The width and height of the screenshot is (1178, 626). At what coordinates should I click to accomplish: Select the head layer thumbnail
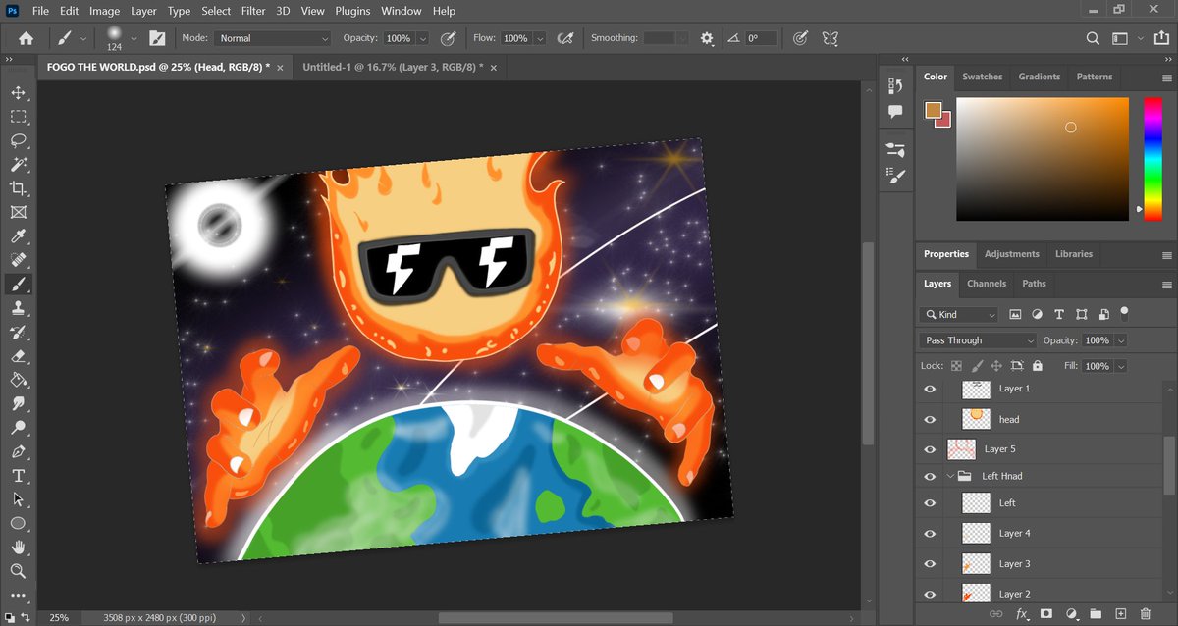coord(976,419)
